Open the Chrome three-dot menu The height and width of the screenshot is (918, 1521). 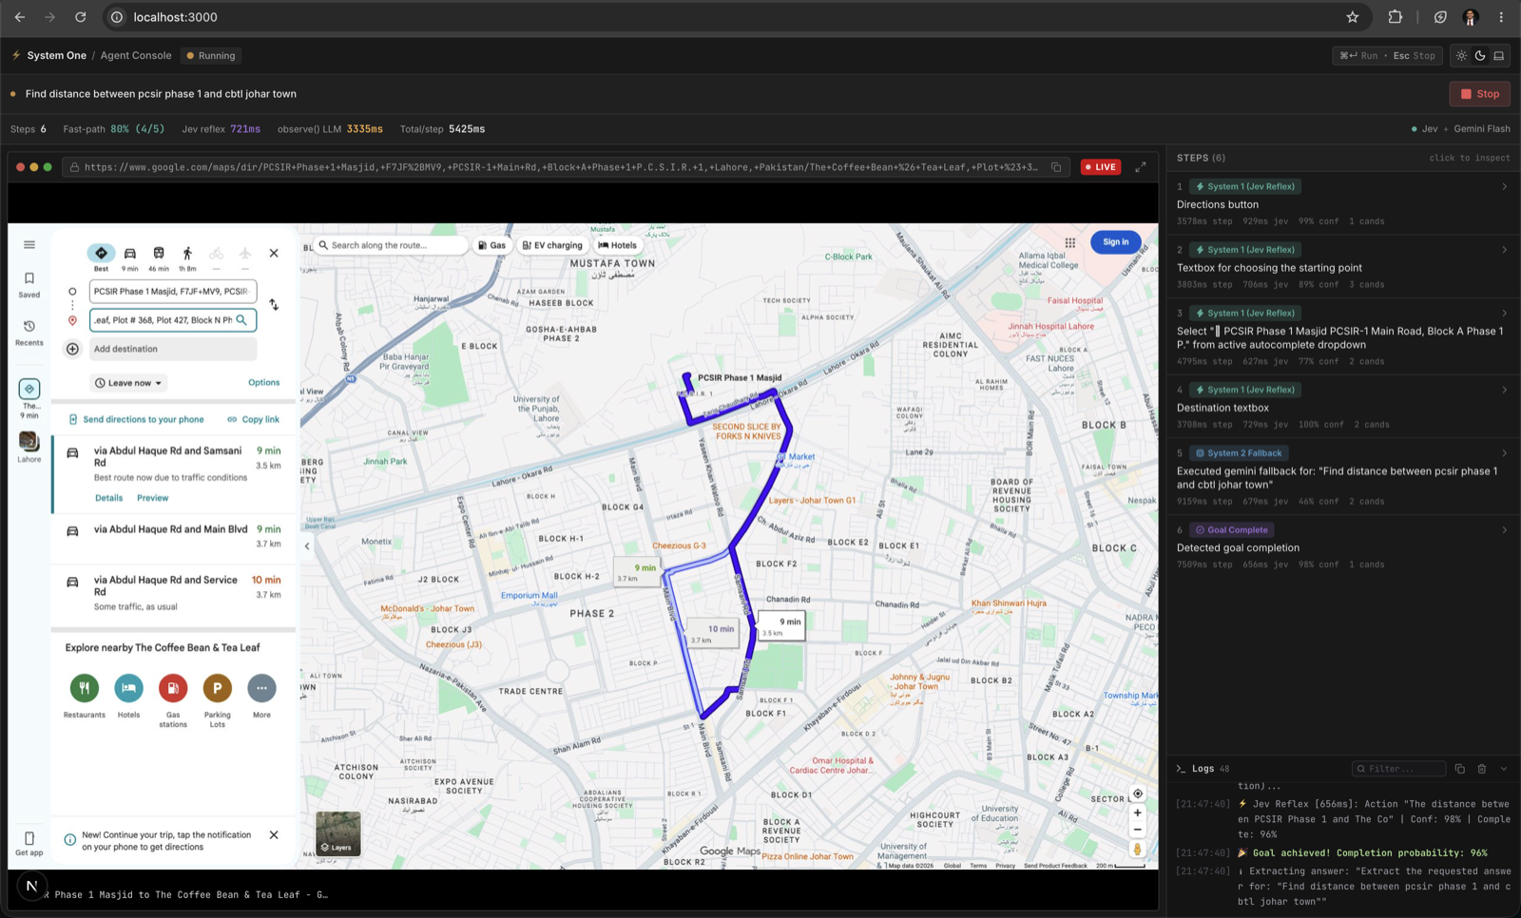pos(1501,17)
